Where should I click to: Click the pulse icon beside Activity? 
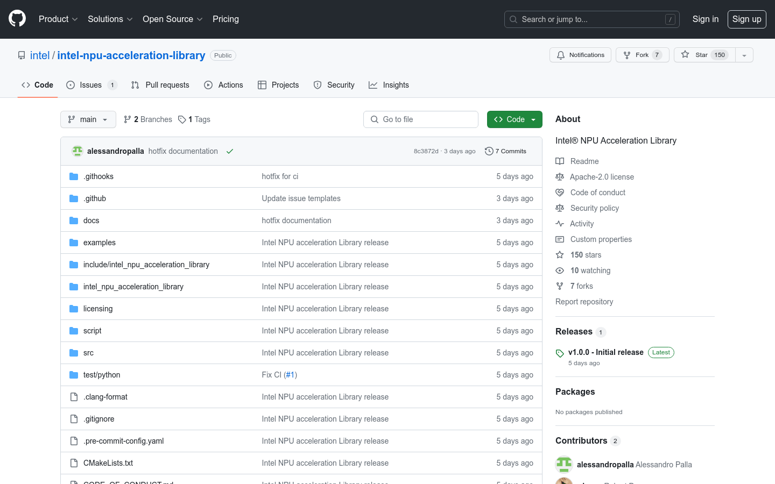560,224
